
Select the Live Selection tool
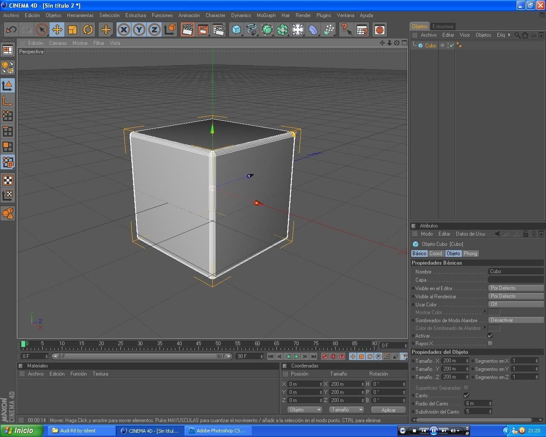(x=42, y=29)
